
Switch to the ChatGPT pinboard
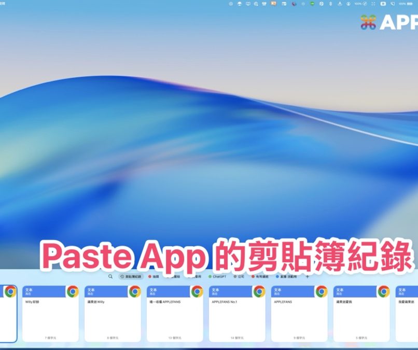pyautogui.click(x=217, y=277)
